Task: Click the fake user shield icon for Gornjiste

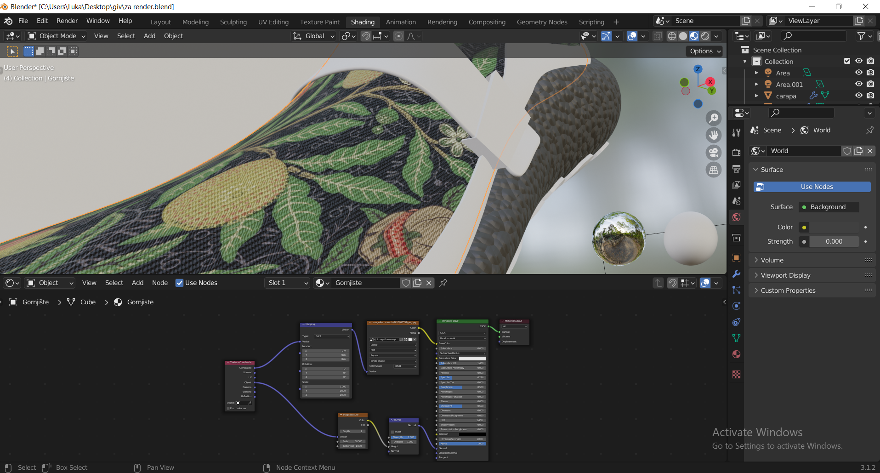Action: pos(406,283)
